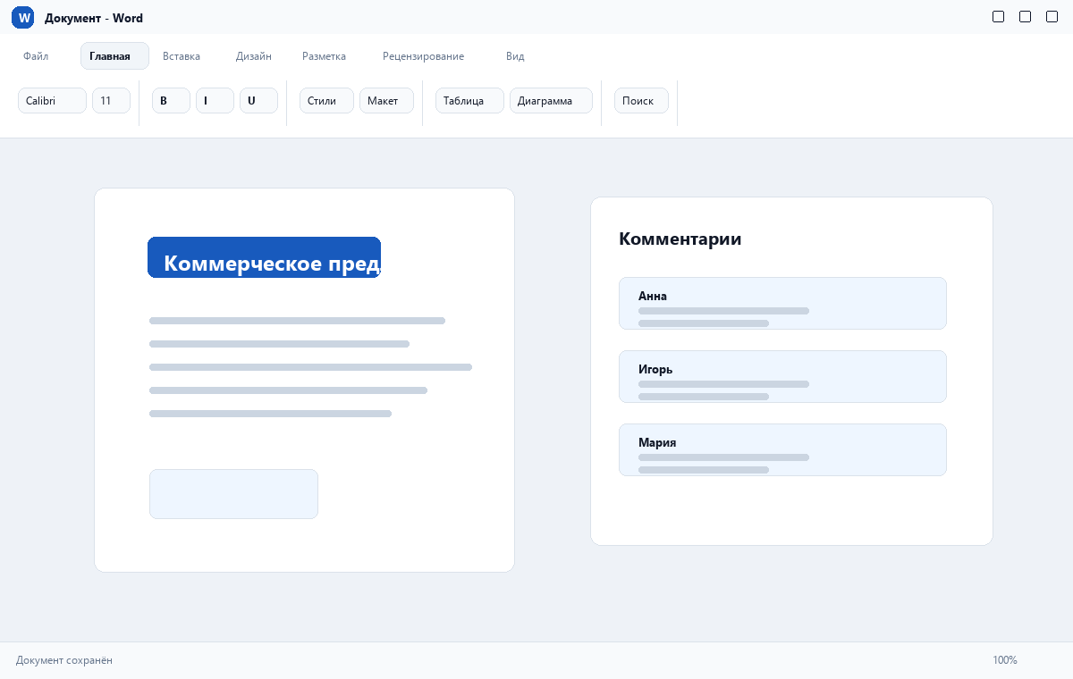Image resolution: width=1073 pixels, height=679 pixels.
Task: Open the Вид tab
Action: [515, 56]
